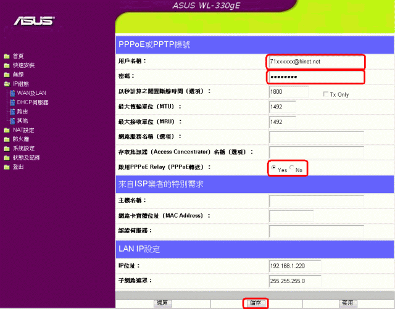This screenshot has width=395, height=309.
Task: Click the LAN IP設定 section header
Action: click(255, 249)
